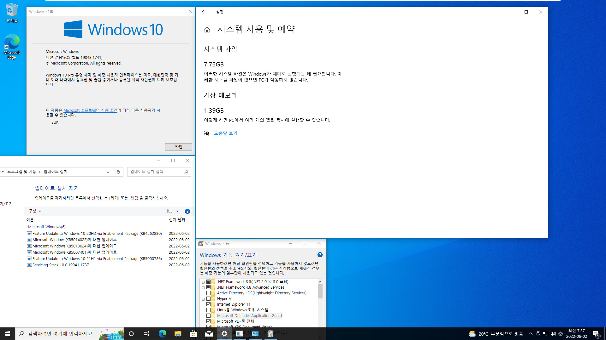Select the KB5014023 update row
The height and width of the screenshot is (340, 606).
tap(109, 240)
